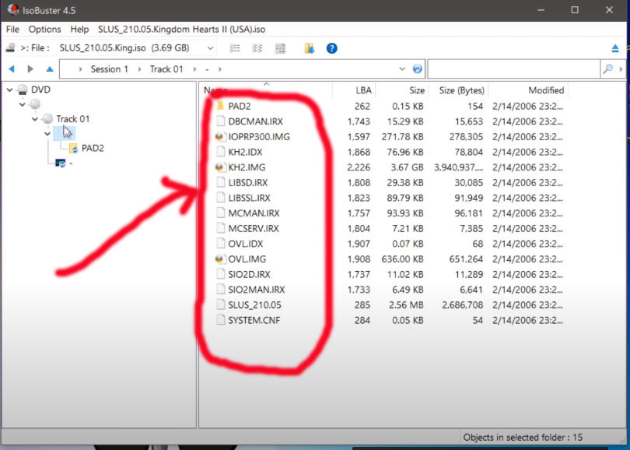Open the Options menu
The width and height of the screenshot is (630, 450).
(x=45, y=29)
